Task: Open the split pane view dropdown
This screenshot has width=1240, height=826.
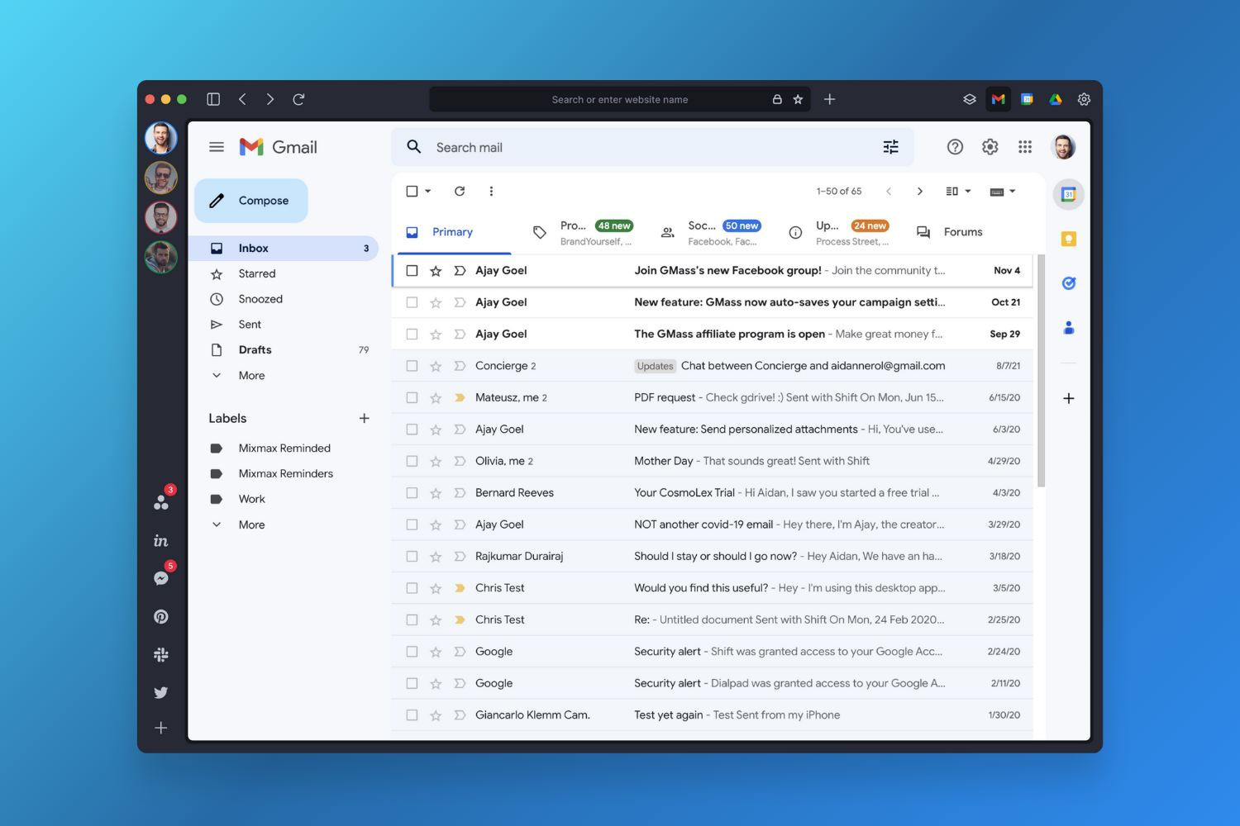Action: click(x=957, y=191)
